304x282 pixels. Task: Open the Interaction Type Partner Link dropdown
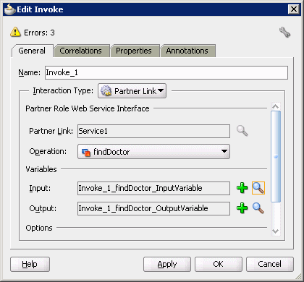point(132,91)
